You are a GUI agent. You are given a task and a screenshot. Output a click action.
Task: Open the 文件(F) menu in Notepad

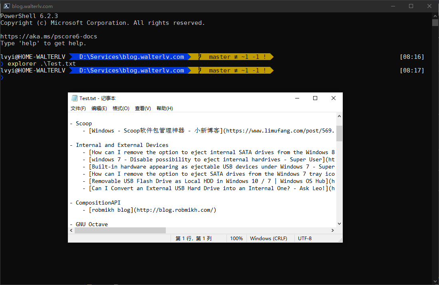78,108
